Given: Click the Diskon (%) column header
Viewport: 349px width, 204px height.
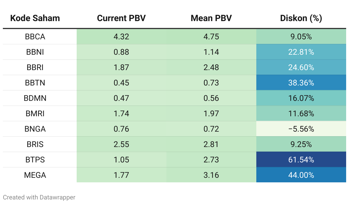Looking at the screenshot, I should (x=301, y=18).
